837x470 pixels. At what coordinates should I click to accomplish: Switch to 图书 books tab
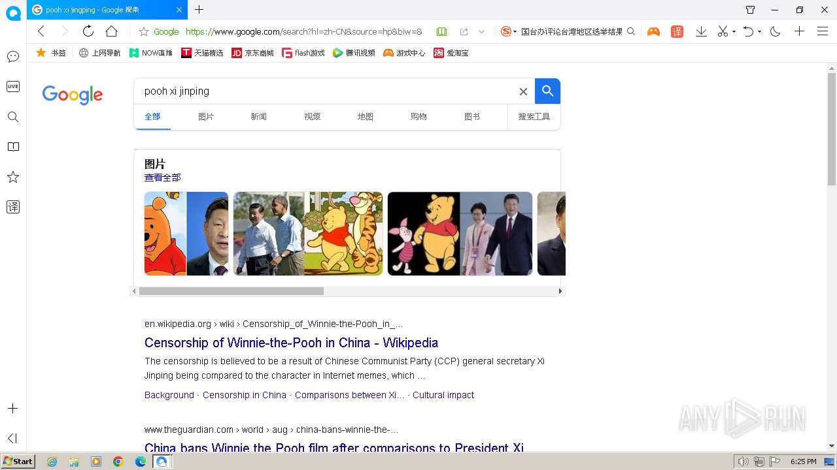click(x=472, y=117)
